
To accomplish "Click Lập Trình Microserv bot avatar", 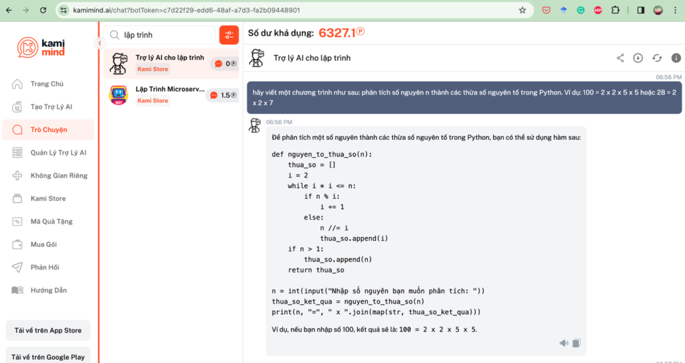I will click(118, 95).
